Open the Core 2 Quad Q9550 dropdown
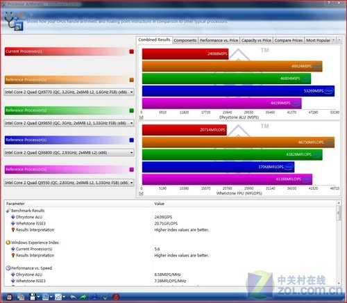 69,183
